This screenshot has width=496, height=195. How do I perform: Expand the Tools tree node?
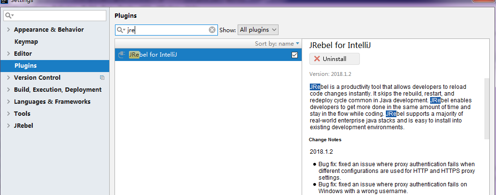[x=9, y=114]
